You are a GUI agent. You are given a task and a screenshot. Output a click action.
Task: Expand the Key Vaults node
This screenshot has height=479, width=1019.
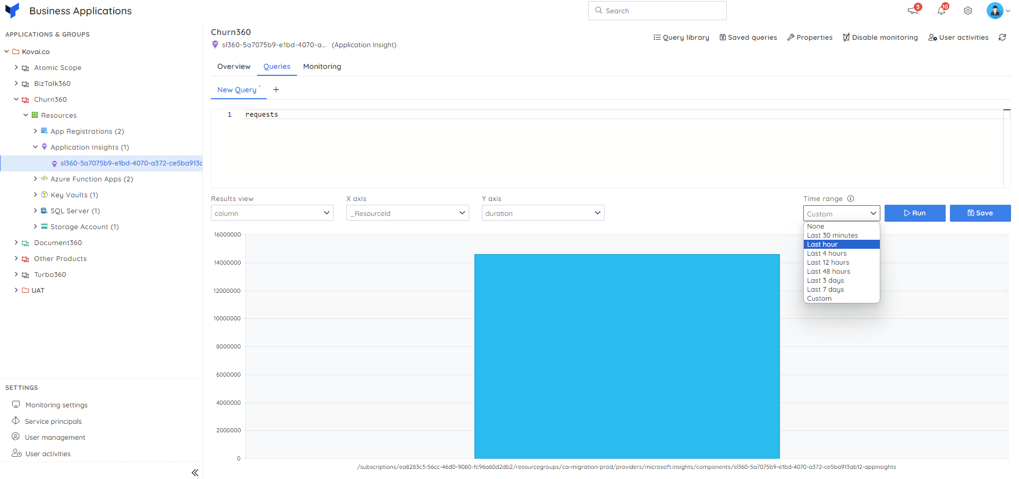35,195
